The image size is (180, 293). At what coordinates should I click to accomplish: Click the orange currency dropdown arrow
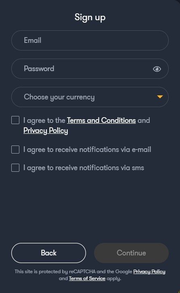pyautogui.click(x=160, y=97)
